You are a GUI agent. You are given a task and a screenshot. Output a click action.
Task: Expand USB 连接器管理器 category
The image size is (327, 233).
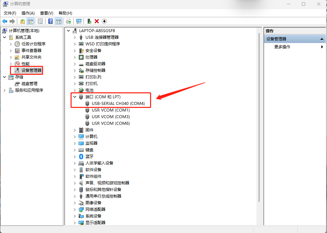(75, 37)
